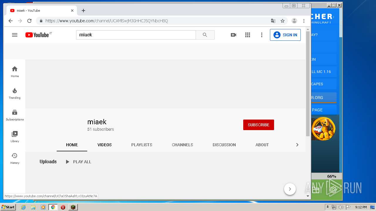This screenshot has height=211, width=376.
Task: View site info via padlock icon
Action: (x=41, y=21)
